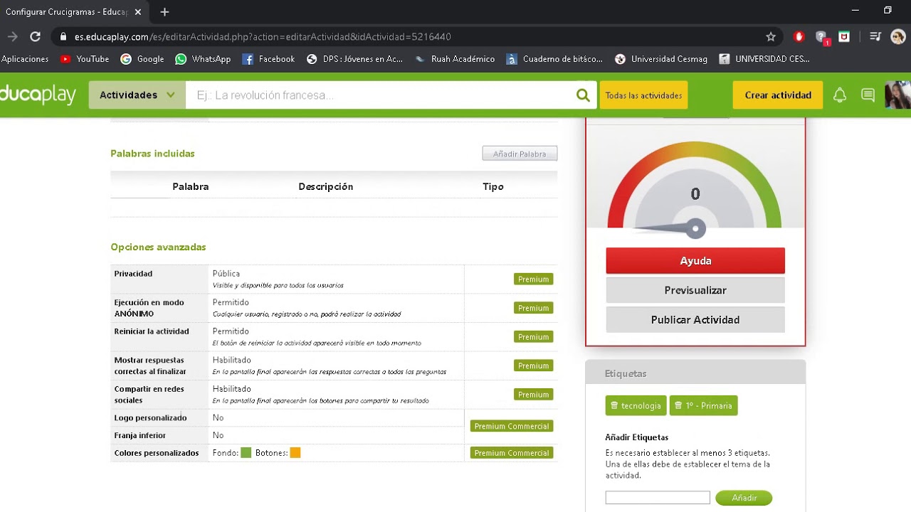The height and width of the screenshot is (512, 911).
Task: Click the green Añadir tag button
Action: 744,498
